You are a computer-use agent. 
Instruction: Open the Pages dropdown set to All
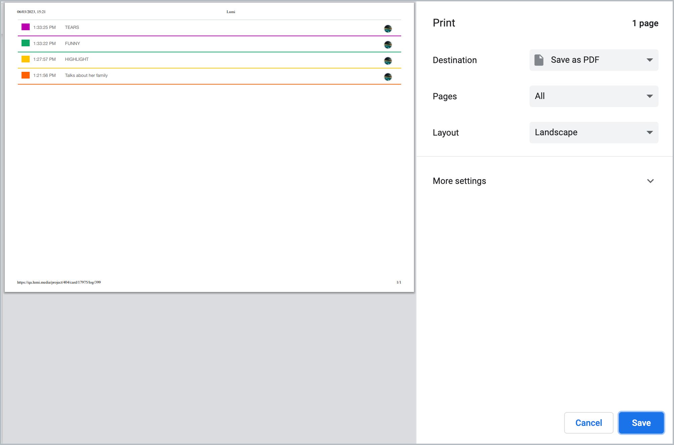pyautogui.click(x=594, y=96)
